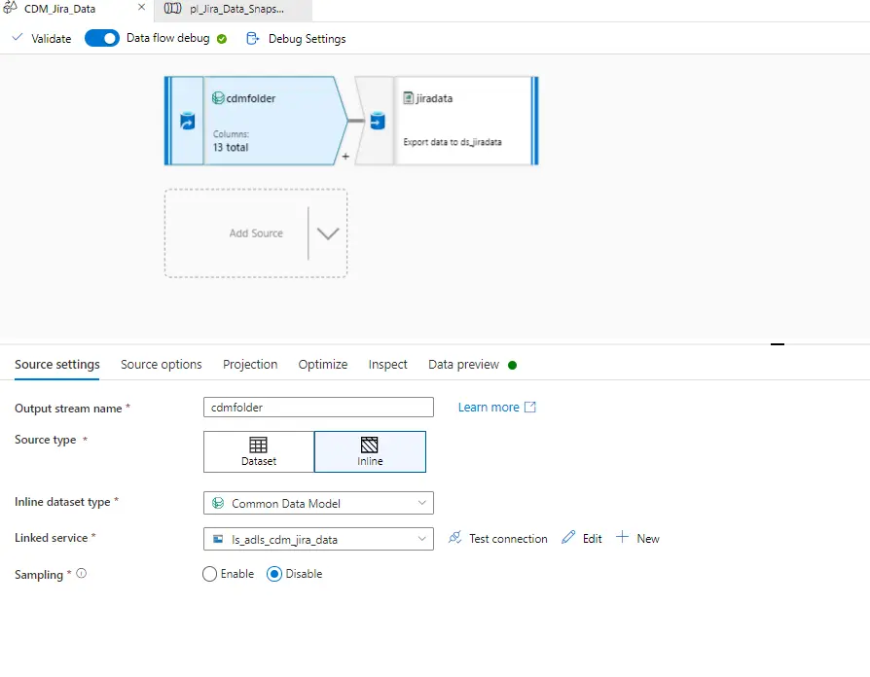
Task: Select Inline as the source type
Action: pos(370,450)
